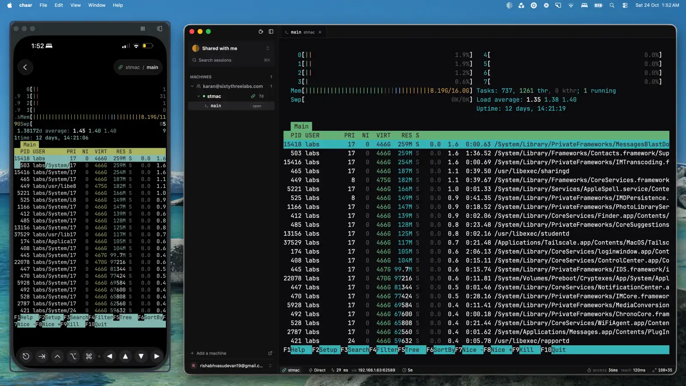Open the rishabhvasudevan19 account menu
This screenshot has height=386, width=686.
(231, 366)
